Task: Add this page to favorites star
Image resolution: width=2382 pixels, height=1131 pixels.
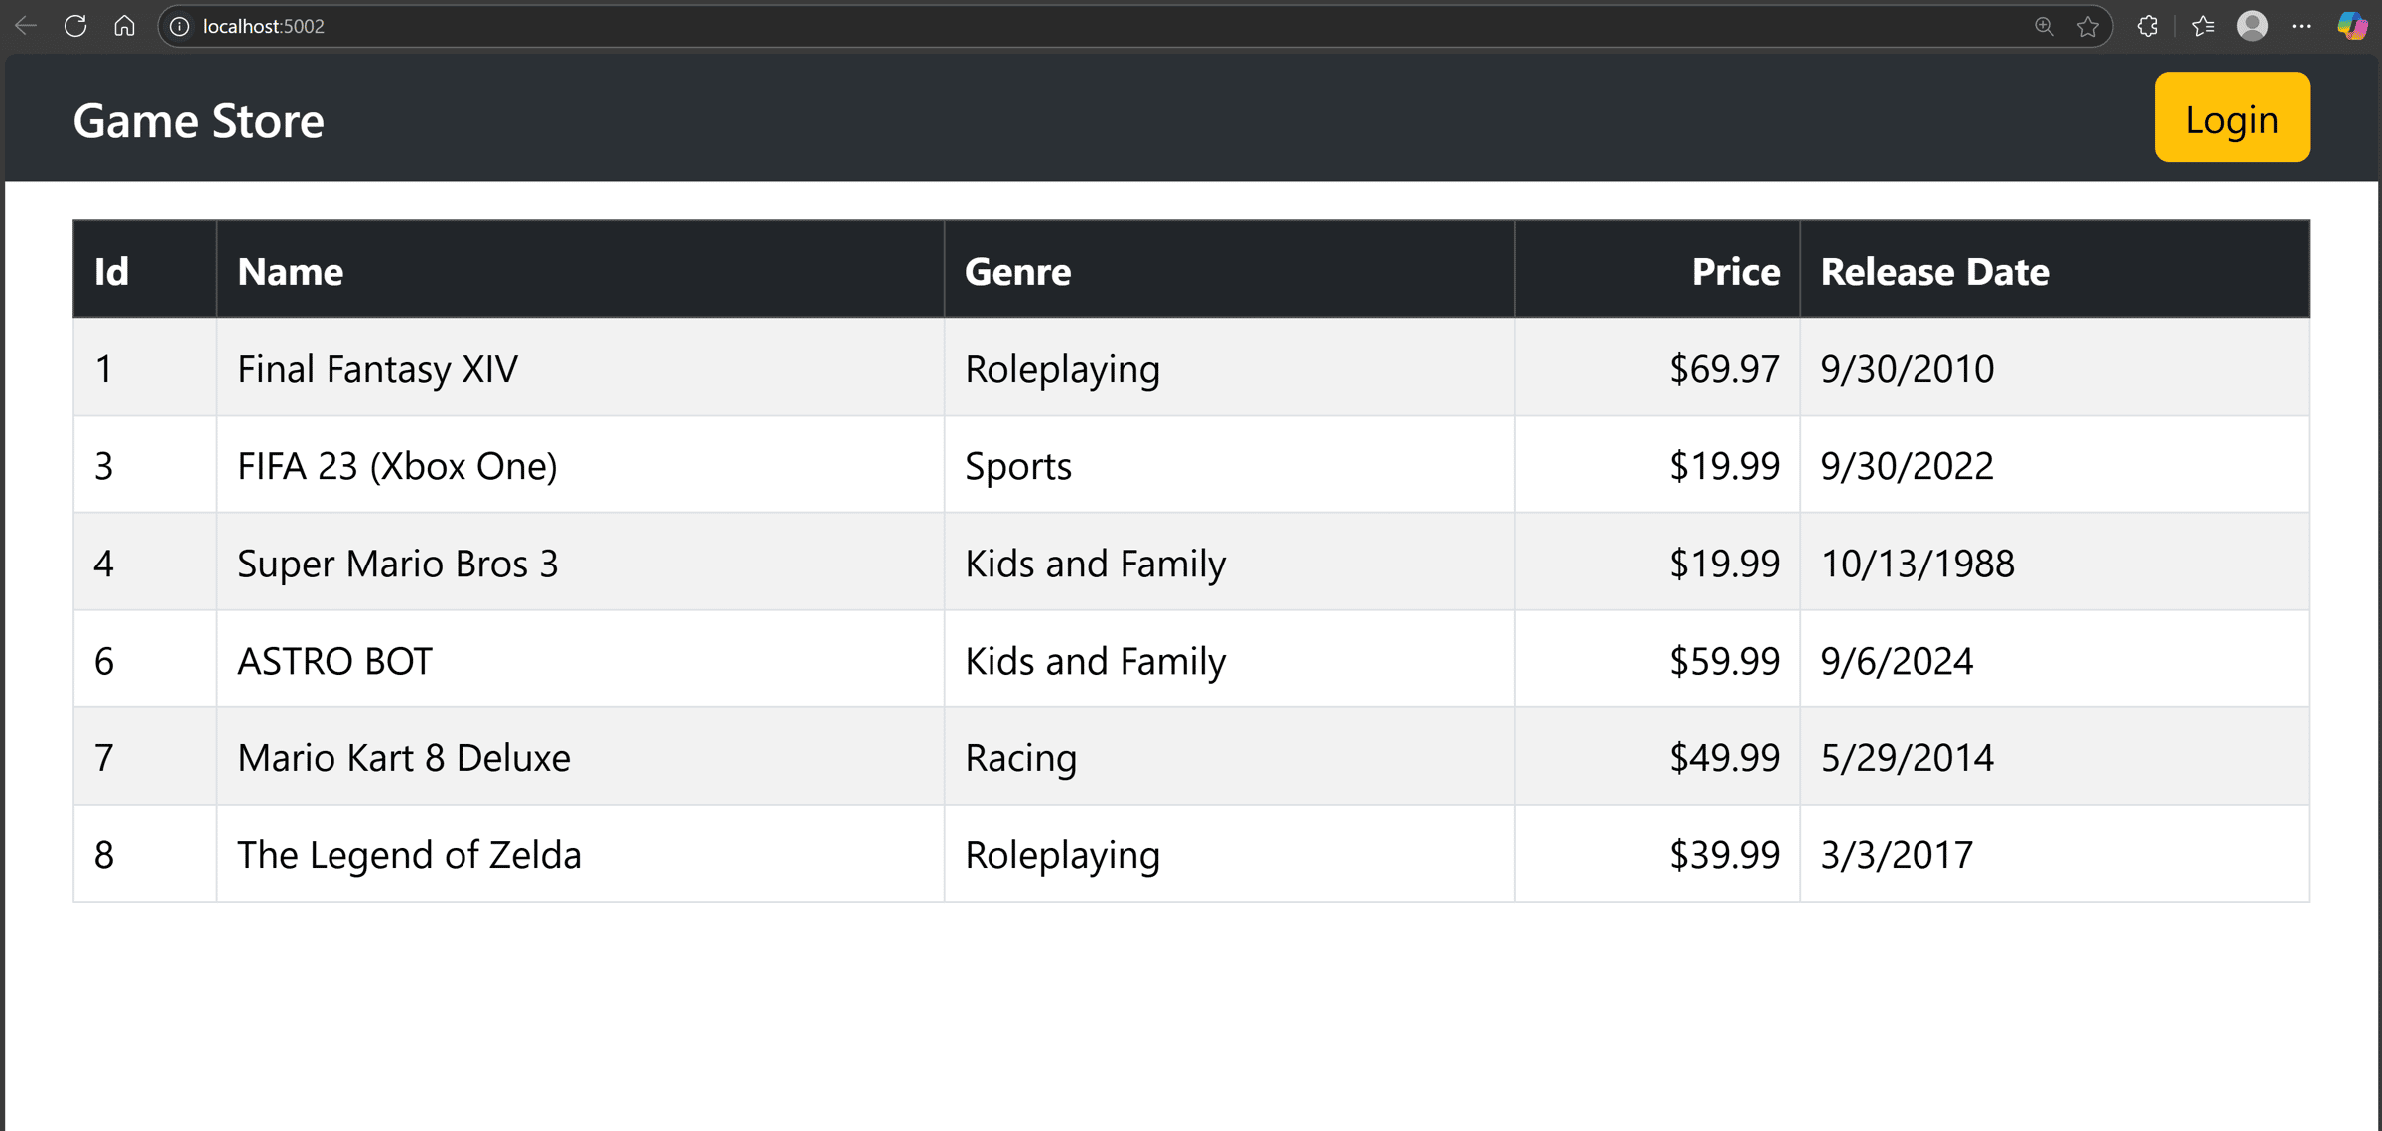Action: pyautogui.click(x=2088, y=27)
